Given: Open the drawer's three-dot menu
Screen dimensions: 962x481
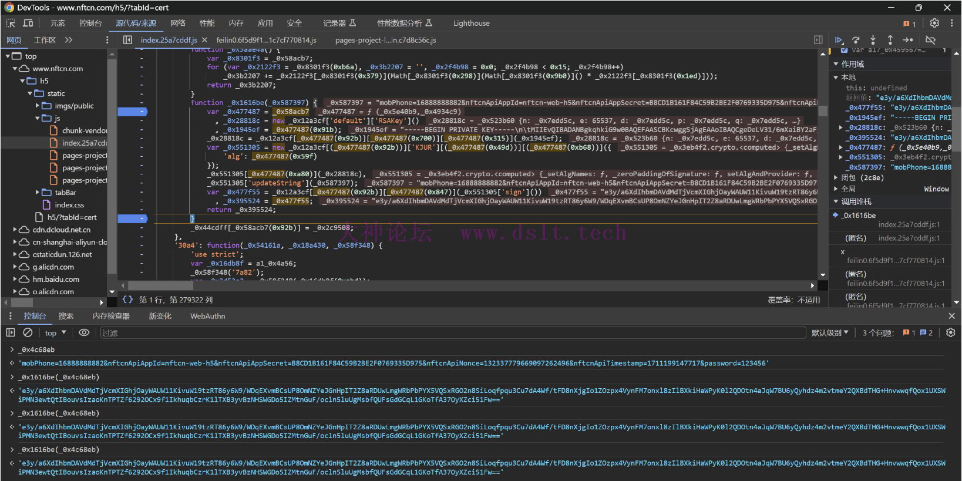Looking at the screenshot, I should click(10, 316).
